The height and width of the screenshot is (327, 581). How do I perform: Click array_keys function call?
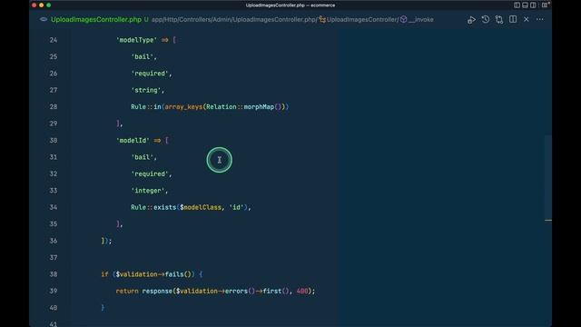point(183,107)
